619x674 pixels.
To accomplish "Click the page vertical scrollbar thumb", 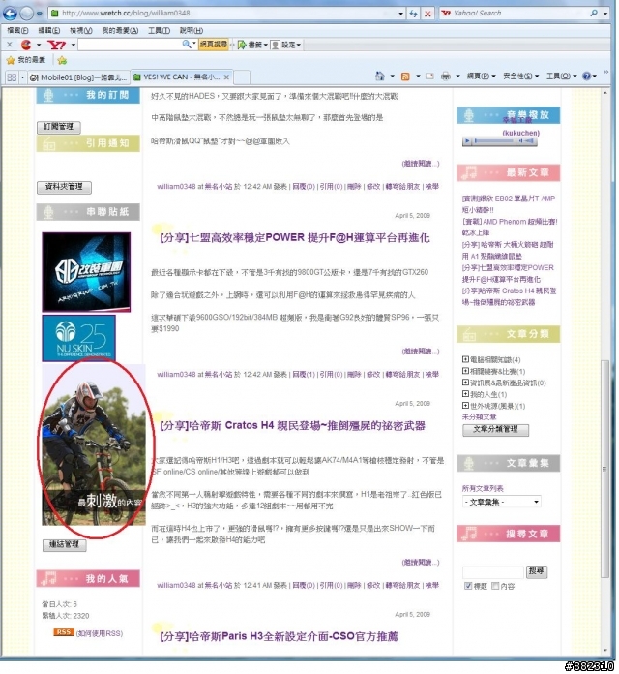I will (x=605, y=470).
